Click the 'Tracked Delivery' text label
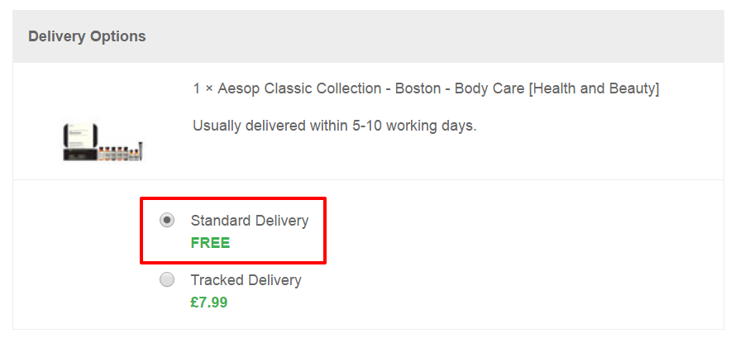 246,280
